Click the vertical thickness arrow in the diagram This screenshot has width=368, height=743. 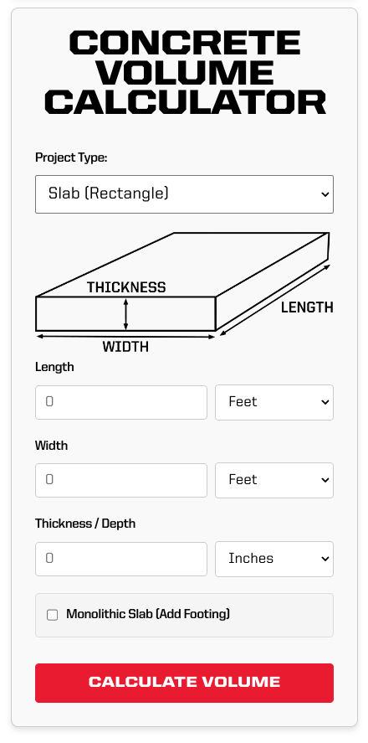point(125,314)
